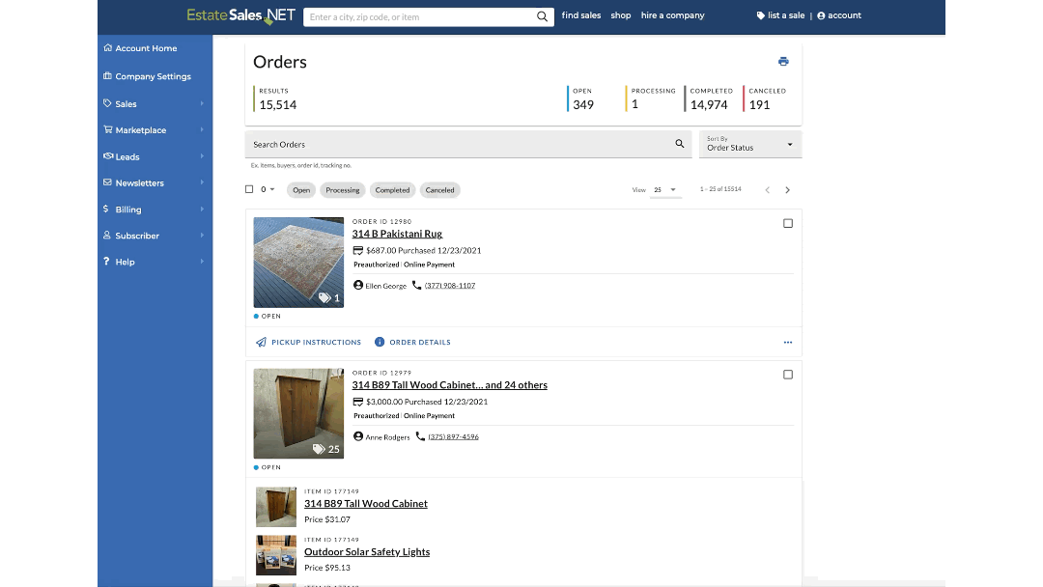1043x587 pixels.
Task: Filter orders by Processing chip
Action: click(343, 190)
